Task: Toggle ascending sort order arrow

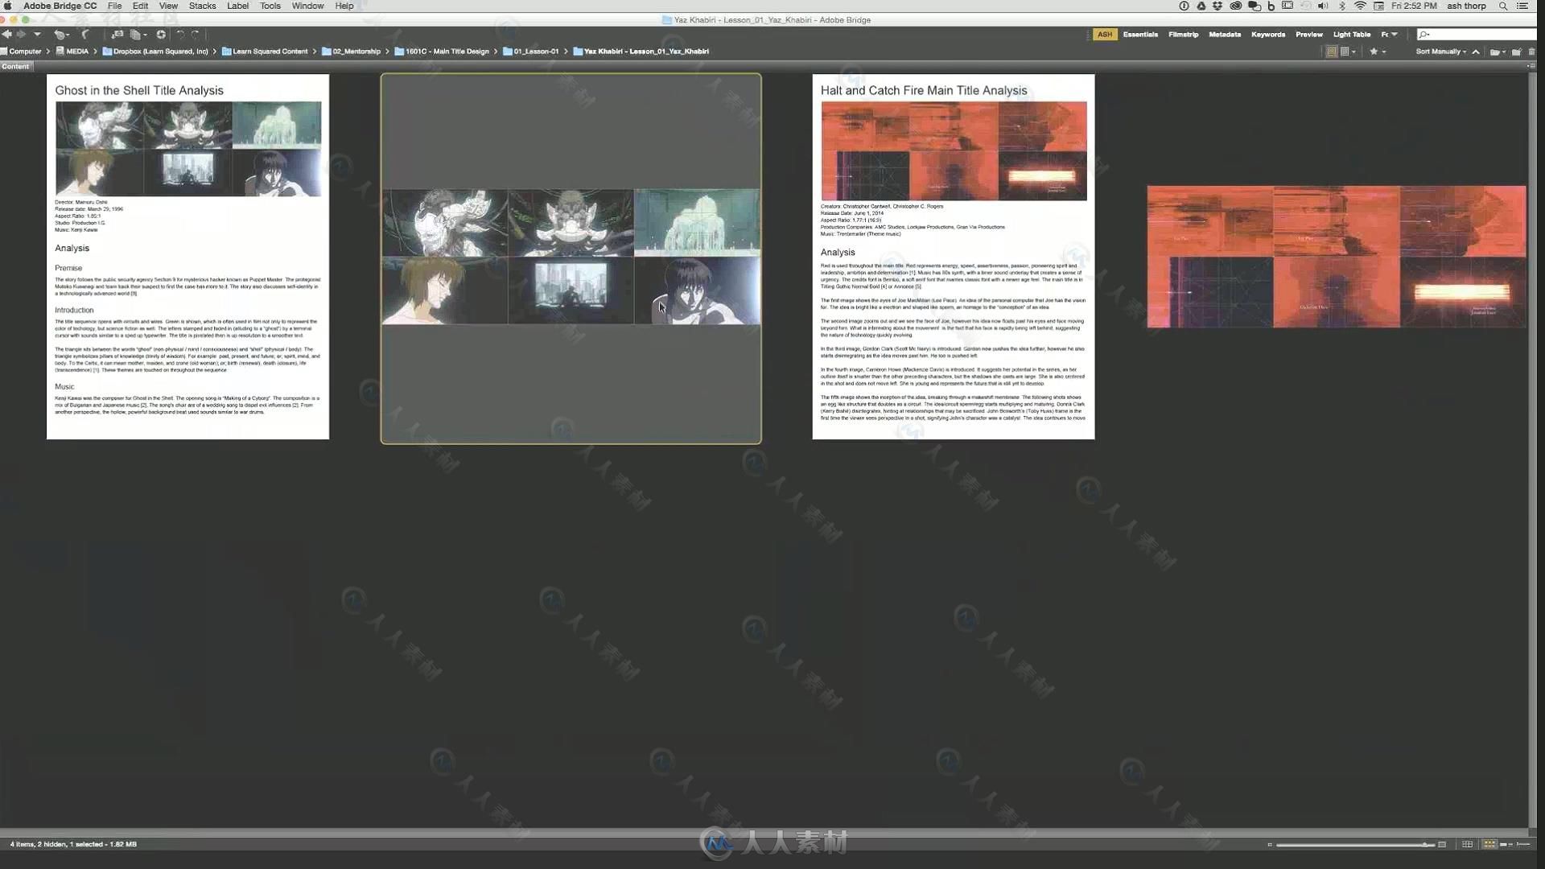Action: [x=1476, y=51]
